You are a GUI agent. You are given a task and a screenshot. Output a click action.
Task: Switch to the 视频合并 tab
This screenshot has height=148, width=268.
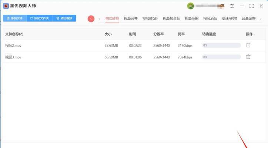point(131,18)
